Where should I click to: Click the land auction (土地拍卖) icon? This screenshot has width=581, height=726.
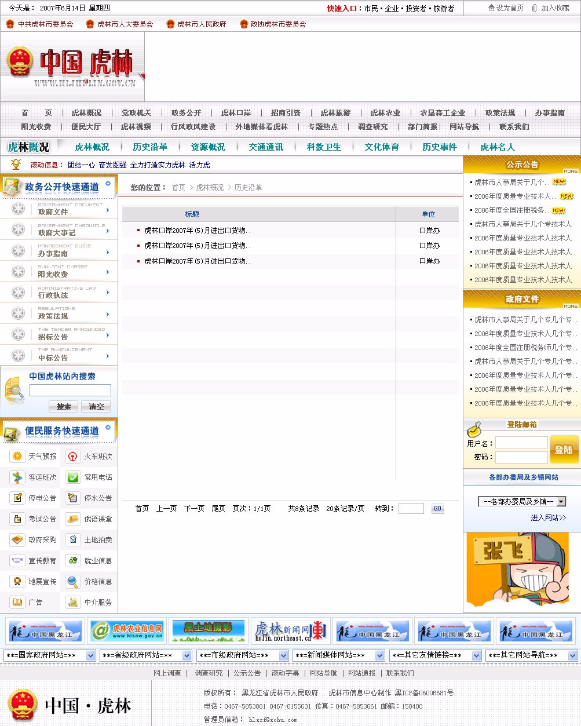click(x=73, y=540)
